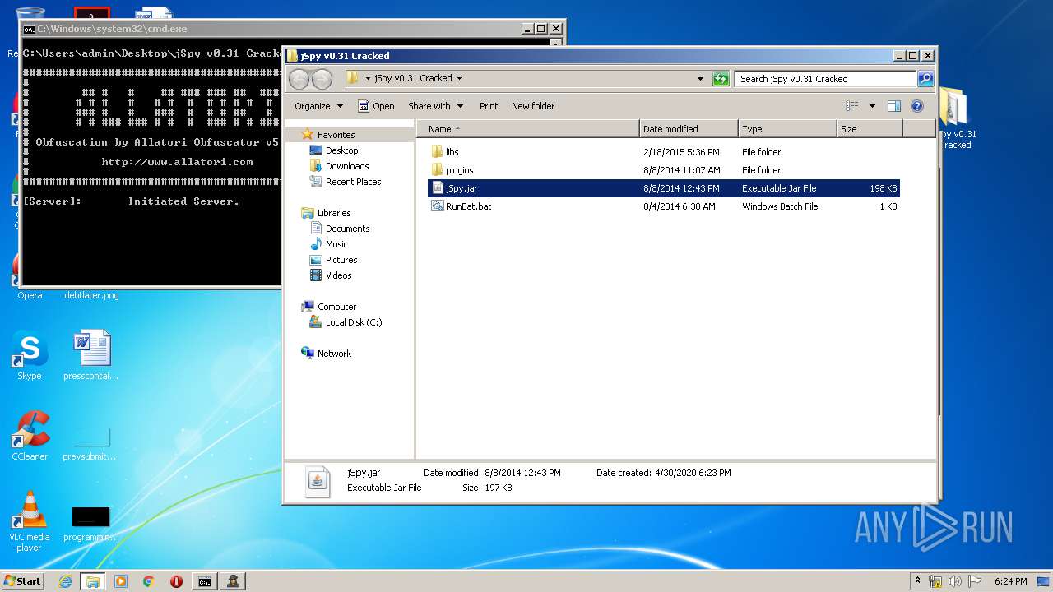Click the jSpy.jar Java icon in details pane
The width and height of the screenshot is (1053, 592).
point(318,480)
